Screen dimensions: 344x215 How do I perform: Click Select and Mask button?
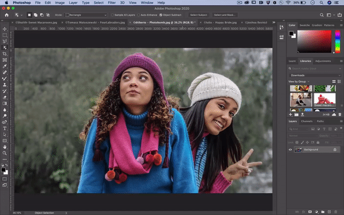224,15
